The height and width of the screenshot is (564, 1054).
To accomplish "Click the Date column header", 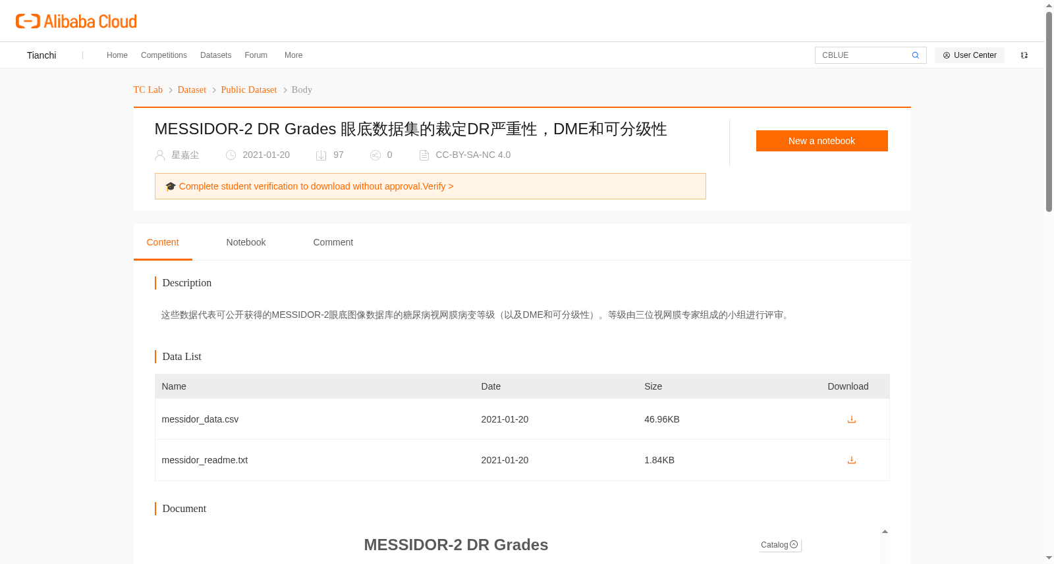I will click(491, 386).
